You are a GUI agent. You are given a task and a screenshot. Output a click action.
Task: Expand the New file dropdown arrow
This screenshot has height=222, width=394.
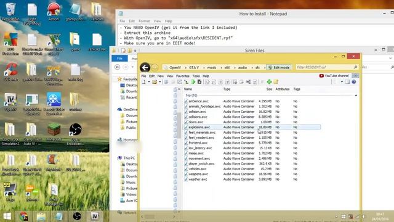149,82
